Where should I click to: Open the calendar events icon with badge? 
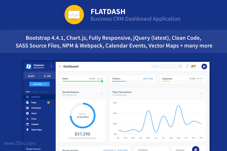[x=193, y=66]
